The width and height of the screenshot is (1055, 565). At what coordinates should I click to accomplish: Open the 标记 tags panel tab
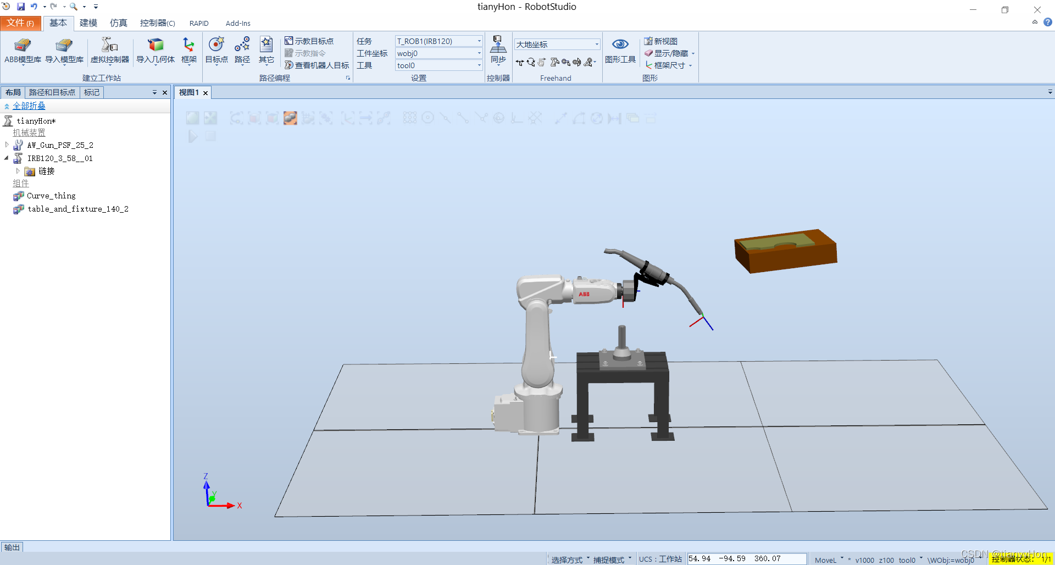(x=92, y=92)
